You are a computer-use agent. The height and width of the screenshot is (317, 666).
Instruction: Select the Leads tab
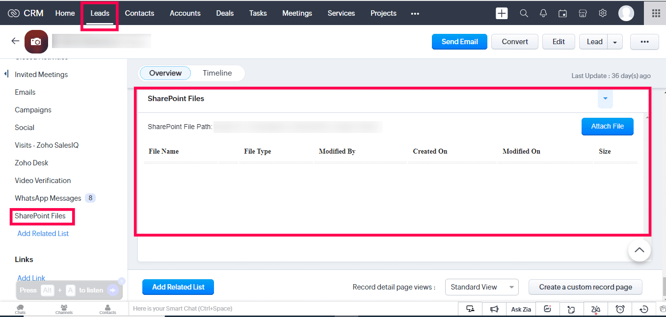pos(100,13)
